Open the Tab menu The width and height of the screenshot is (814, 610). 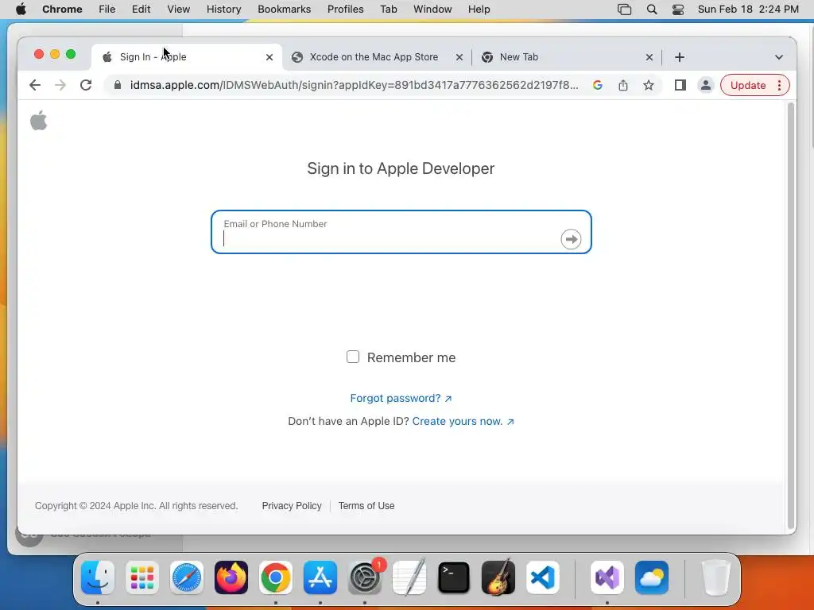click(388, 10)
